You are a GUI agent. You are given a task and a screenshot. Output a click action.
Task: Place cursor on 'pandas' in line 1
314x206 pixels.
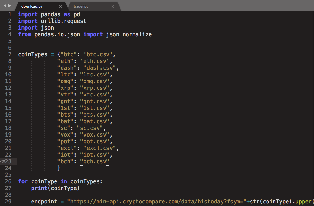point(51,14)
